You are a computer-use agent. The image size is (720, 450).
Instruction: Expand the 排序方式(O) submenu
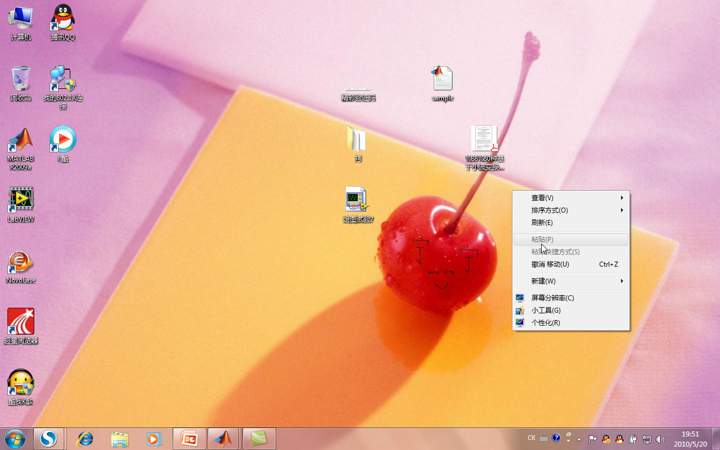(x=571, y=210)
